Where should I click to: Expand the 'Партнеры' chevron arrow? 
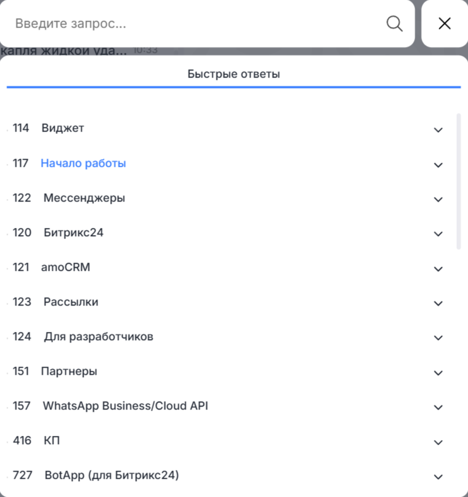click(x=437, y=372)
